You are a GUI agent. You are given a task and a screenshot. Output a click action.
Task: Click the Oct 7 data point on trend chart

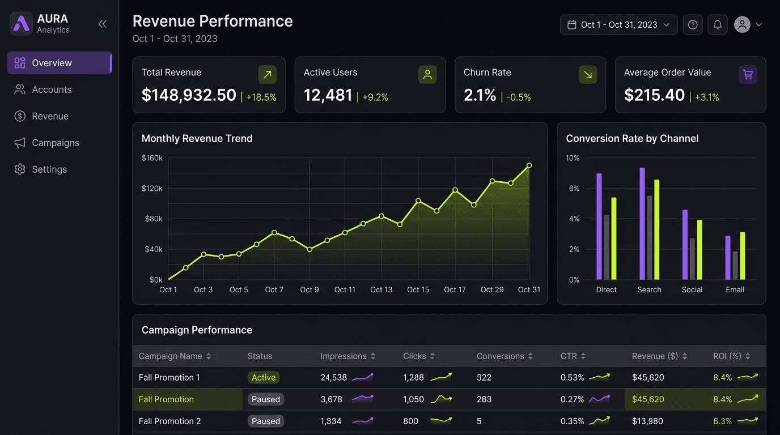pyautogui.click(x=274, y=233)
